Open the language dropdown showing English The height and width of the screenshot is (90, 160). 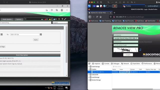(60, 22)
